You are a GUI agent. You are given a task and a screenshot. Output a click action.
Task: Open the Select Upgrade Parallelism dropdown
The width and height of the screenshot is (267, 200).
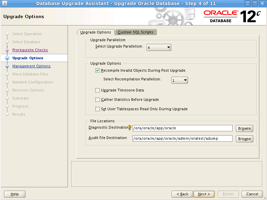[159, 47]
